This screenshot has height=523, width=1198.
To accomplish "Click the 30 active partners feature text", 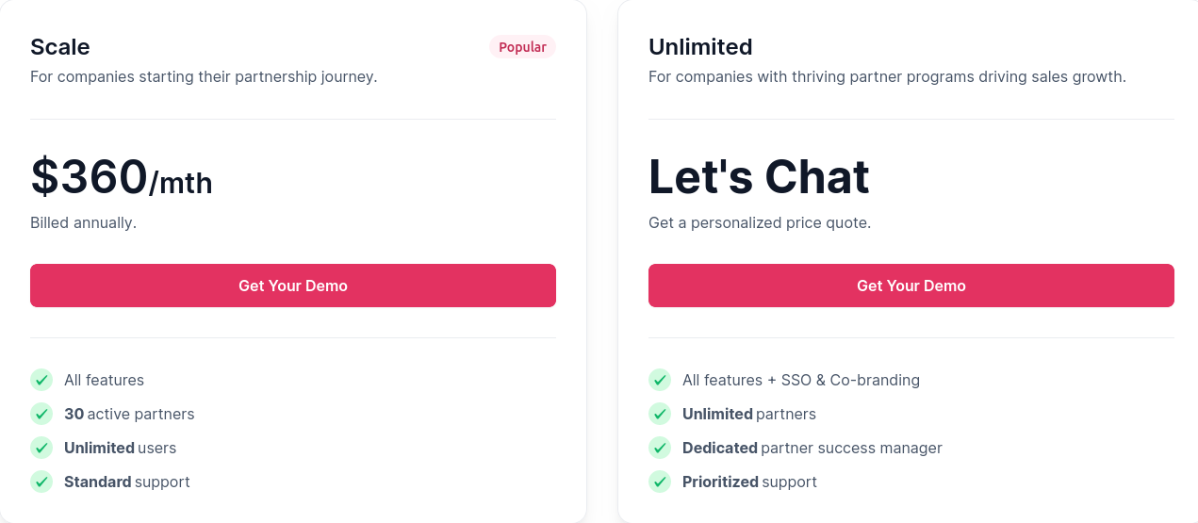I will pos(129,414).
